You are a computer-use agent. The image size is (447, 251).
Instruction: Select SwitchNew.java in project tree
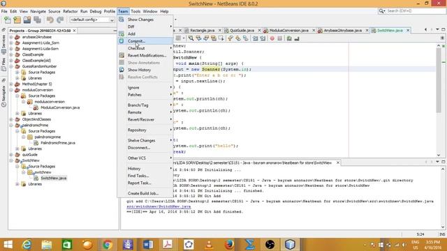(x=54, y=178)
